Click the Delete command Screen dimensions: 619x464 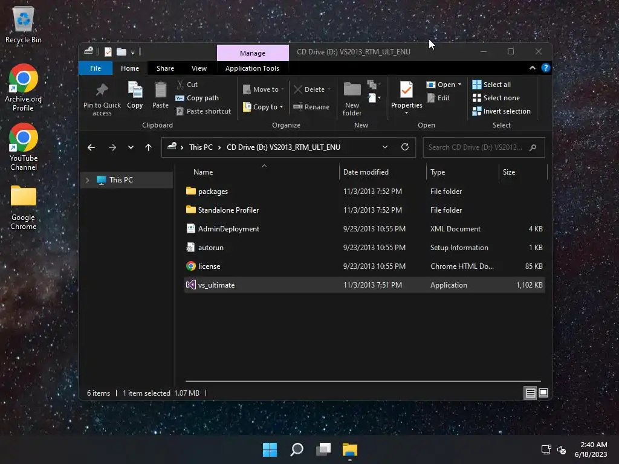(313, 89)
